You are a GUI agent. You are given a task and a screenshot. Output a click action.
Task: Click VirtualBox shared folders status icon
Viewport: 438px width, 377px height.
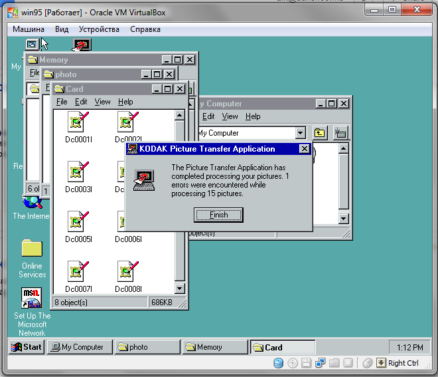coord(334,363)
